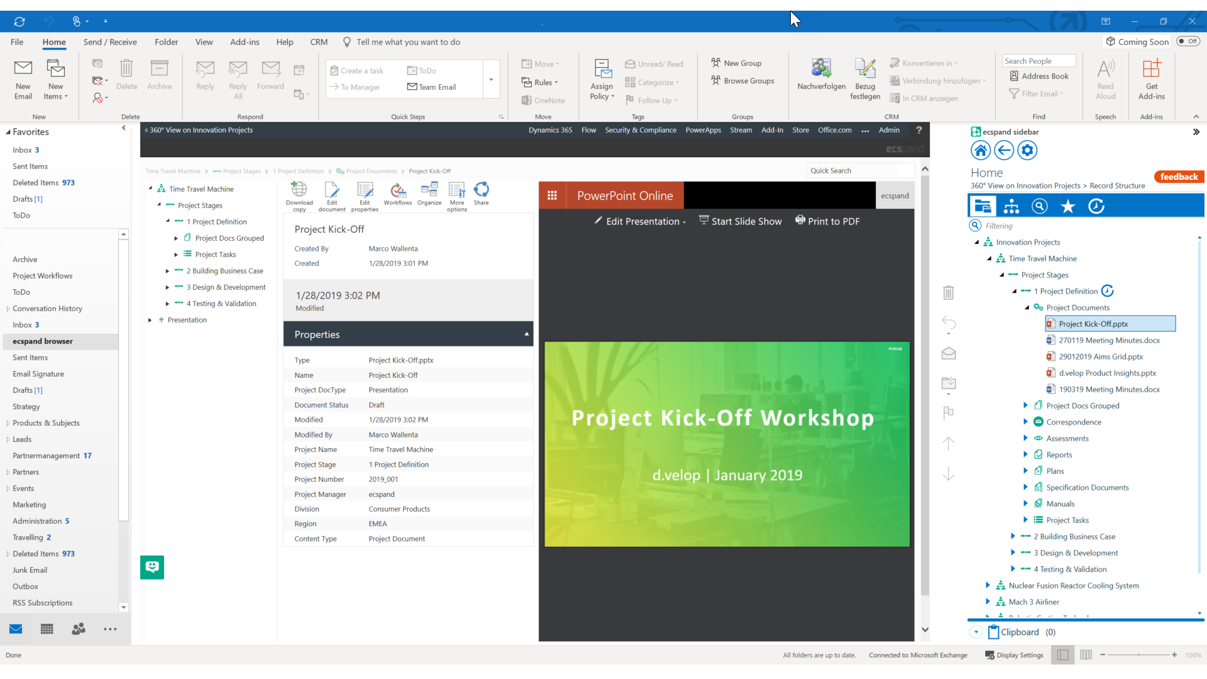Open Workflows icon in document toolbar
The width and height of the screenshot is (1207, 679).
coord(398,194)
